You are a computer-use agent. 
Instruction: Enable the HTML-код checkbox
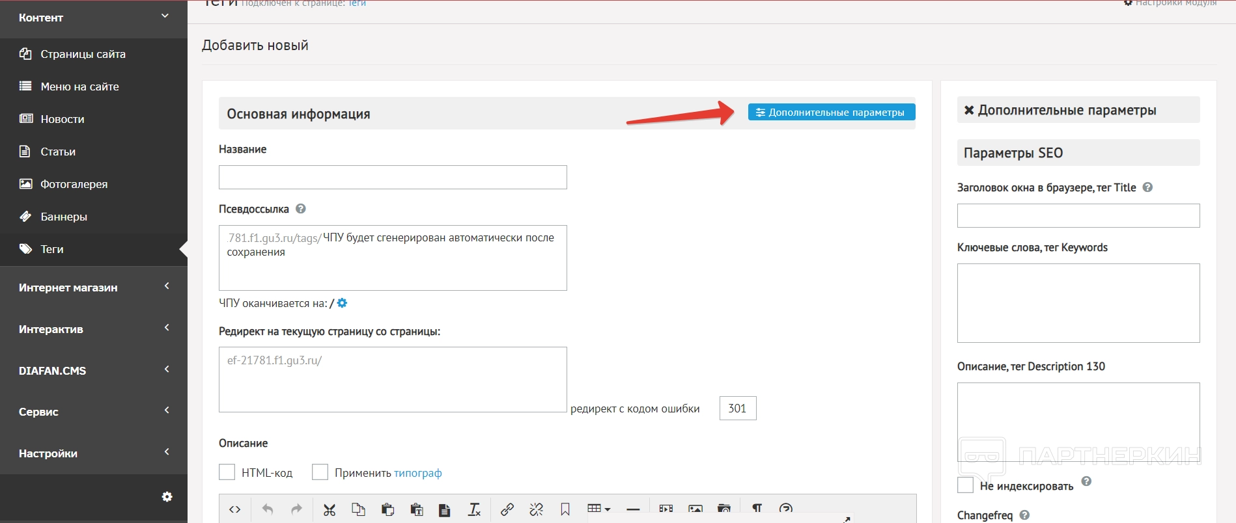[227, 472]
